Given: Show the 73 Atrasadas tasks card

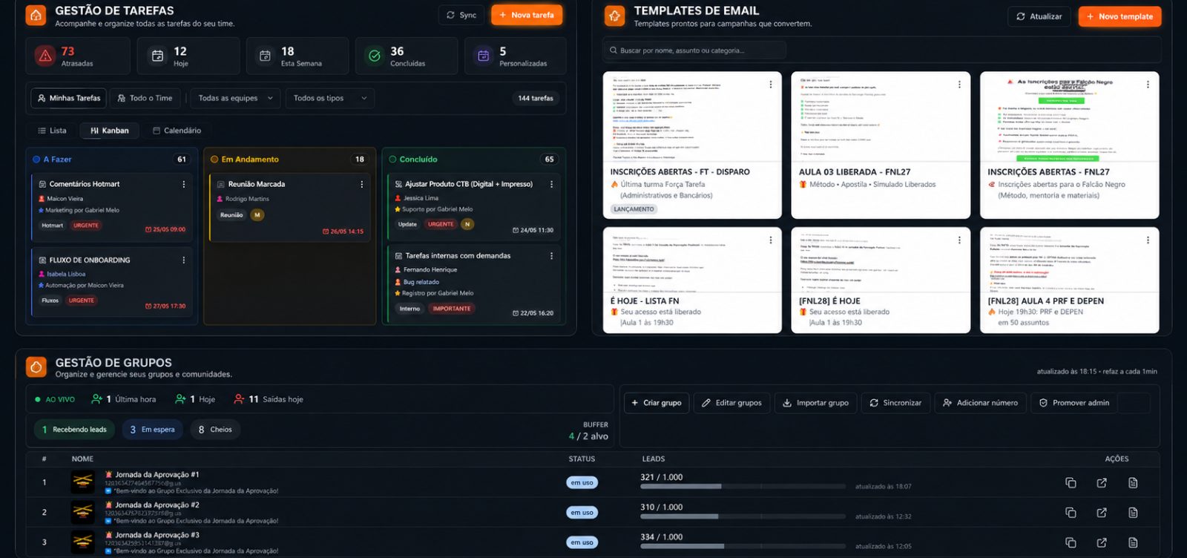Looking at the screenshot, I should tap(78, 56).
